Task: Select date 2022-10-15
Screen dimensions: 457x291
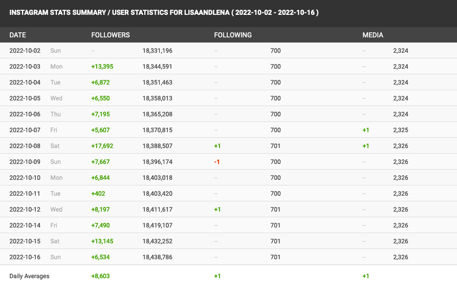Action: 25,241
